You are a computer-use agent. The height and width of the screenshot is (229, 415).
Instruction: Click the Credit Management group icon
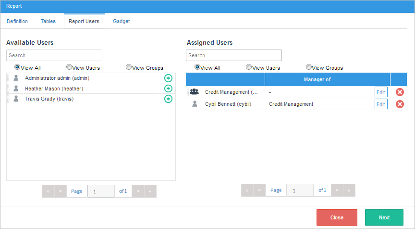(195, 92)
